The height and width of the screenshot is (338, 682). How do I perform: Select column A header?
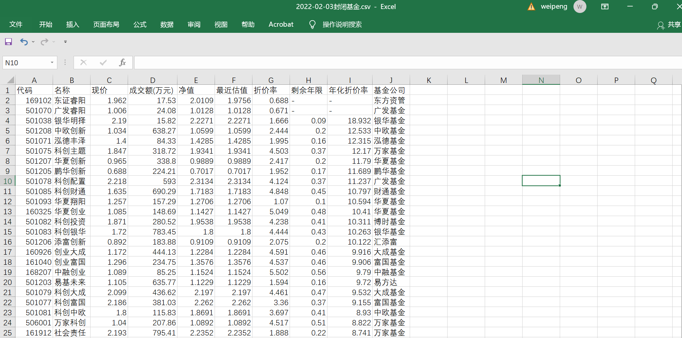(34, 80)
